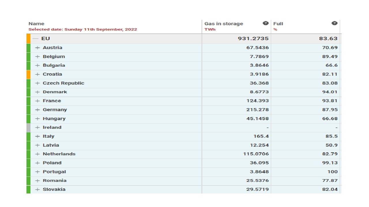The height and width of the screenshot is (207, 369).
Task: Select Romania gas value 25.5376
Action: [257, 181]
